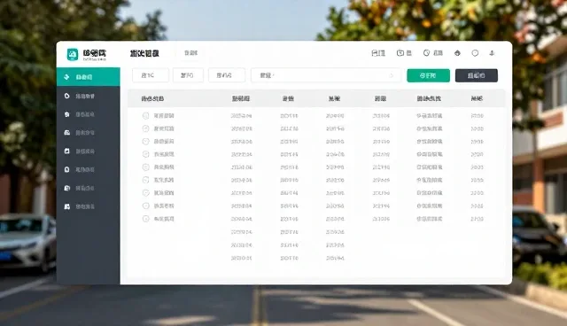Click the cube-shaped icon in header
567x326 pixels.
457,53
